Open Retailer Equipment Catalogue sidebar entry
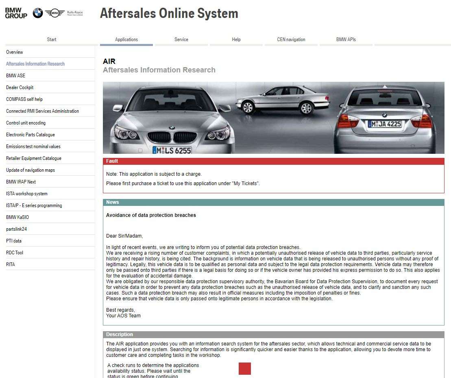Screen dimensions: 451x378 click(50, 158)
